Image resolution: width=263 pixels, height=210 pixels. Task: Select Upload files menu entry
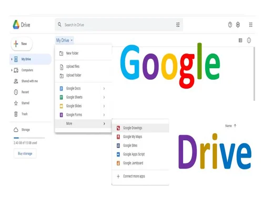83,67
